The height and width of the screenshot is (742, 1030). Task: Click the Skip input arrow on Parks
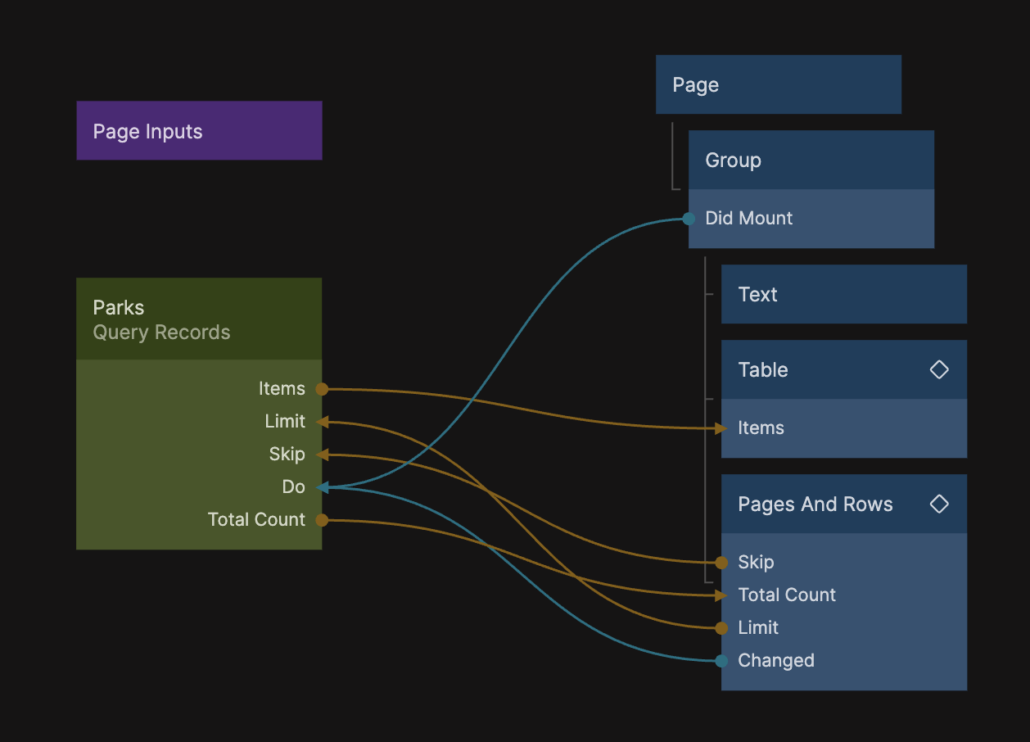pyautogui.click(x=322, y=455)
